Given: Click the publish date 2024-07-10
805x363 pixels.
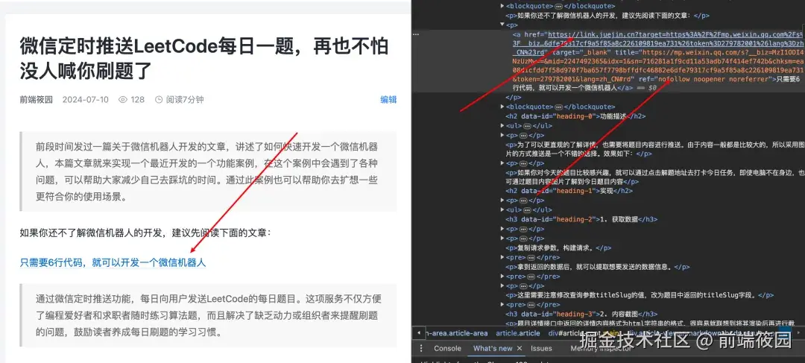Looking at the screenshot, I should tap(85, 100).
